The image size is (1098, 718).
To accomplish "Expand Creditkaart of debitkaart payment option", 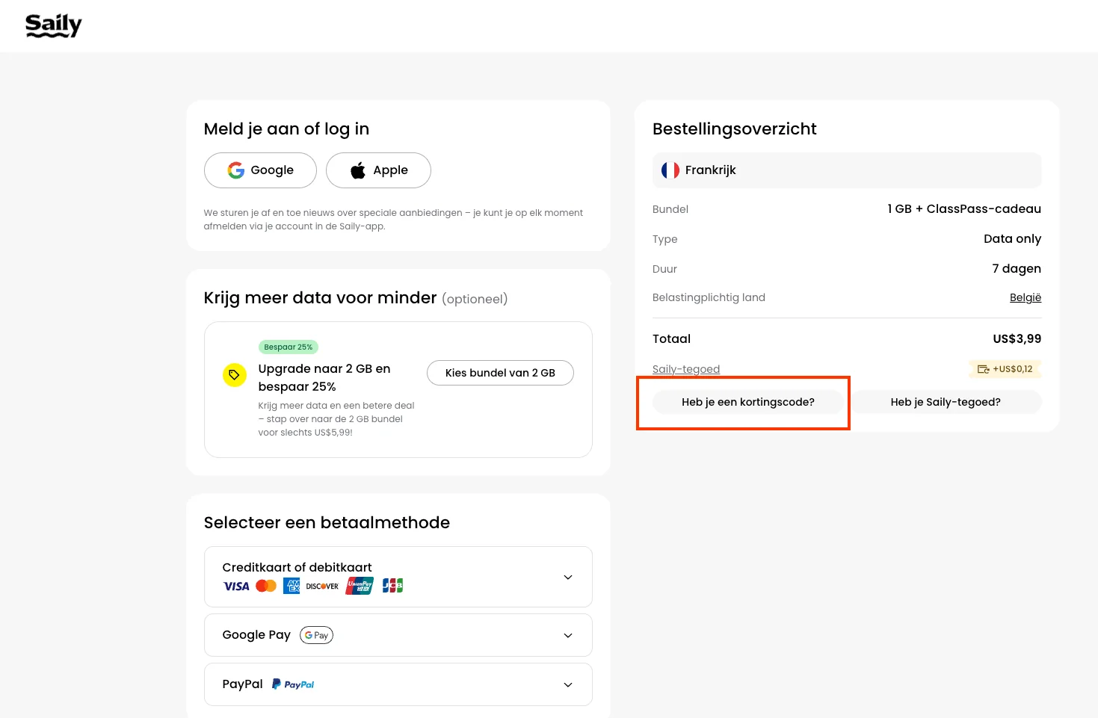I will 567,577.
